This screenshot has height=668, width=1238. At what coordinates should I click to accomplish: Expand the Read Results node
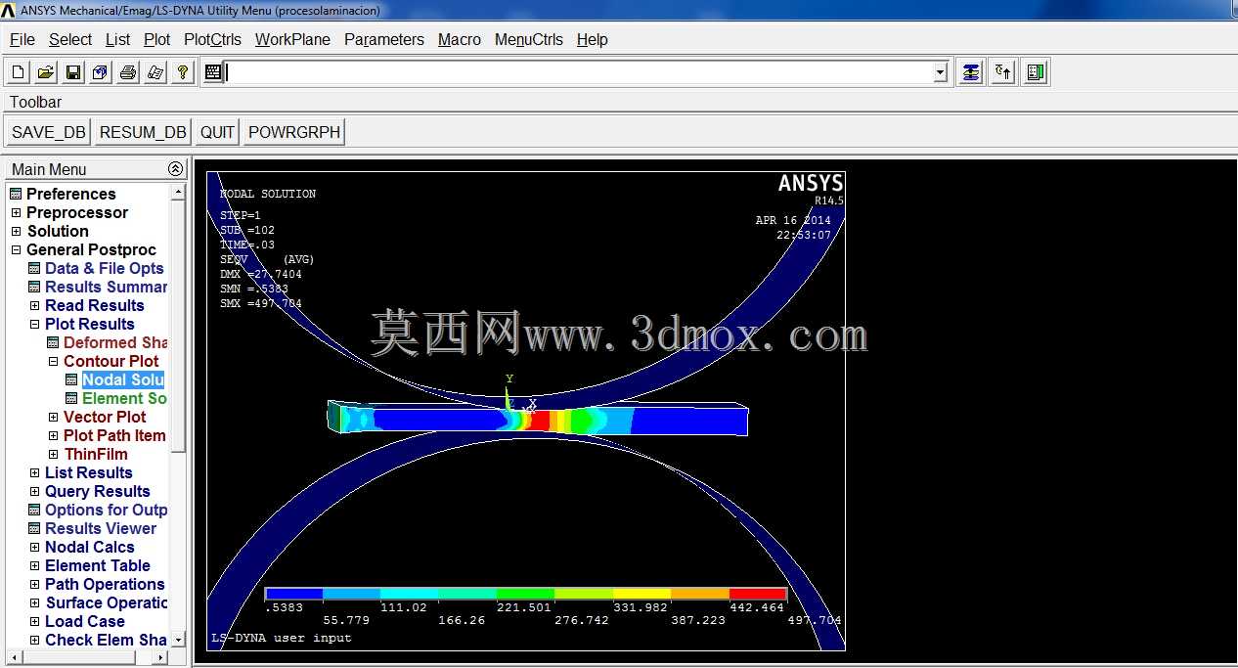pyautogui.click(x=34, y=305)
